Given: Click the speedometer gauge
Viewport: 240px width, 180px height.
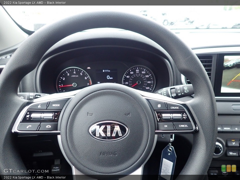Looking at the screenshot, I should pyautogui.click(x=139, y=78).
